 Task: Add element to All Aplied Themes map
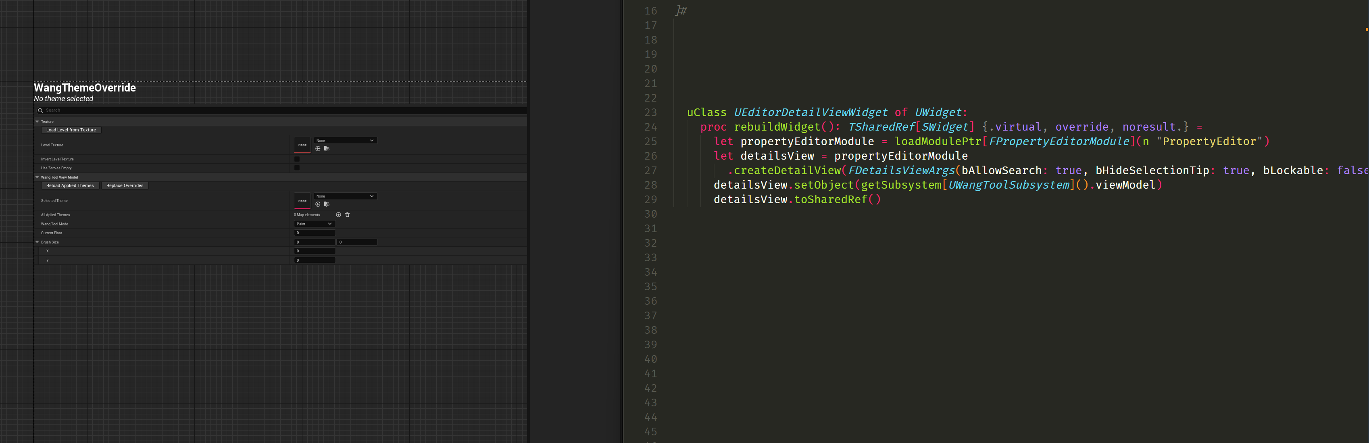(339, 214)
